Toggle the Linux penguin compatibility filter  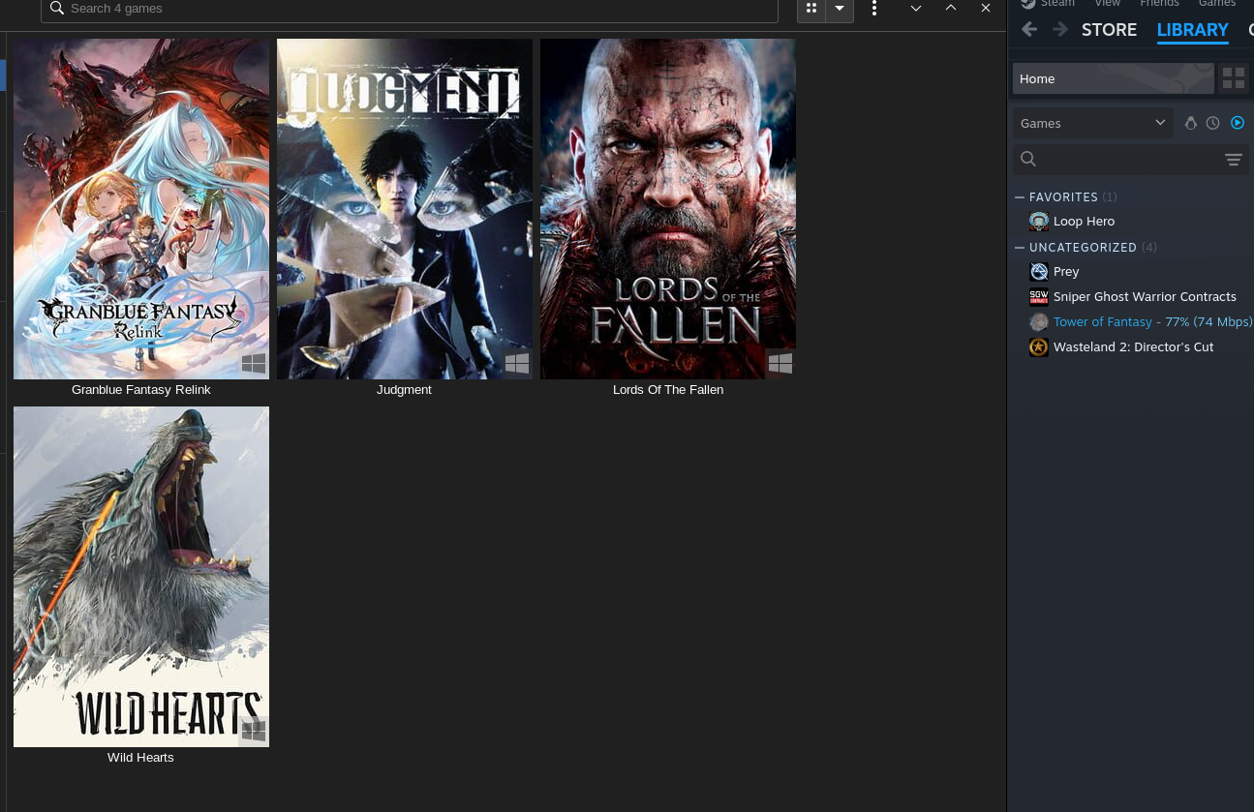[1191, 123]
